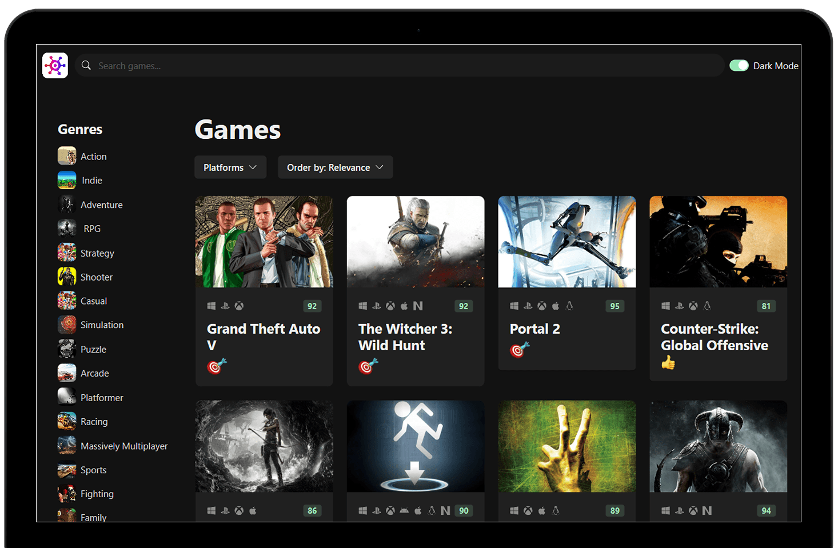Image resolution: width=838 pixels, height=548 pixels.
Task: Select the Racing genre icon
Action: pos(66,421)
